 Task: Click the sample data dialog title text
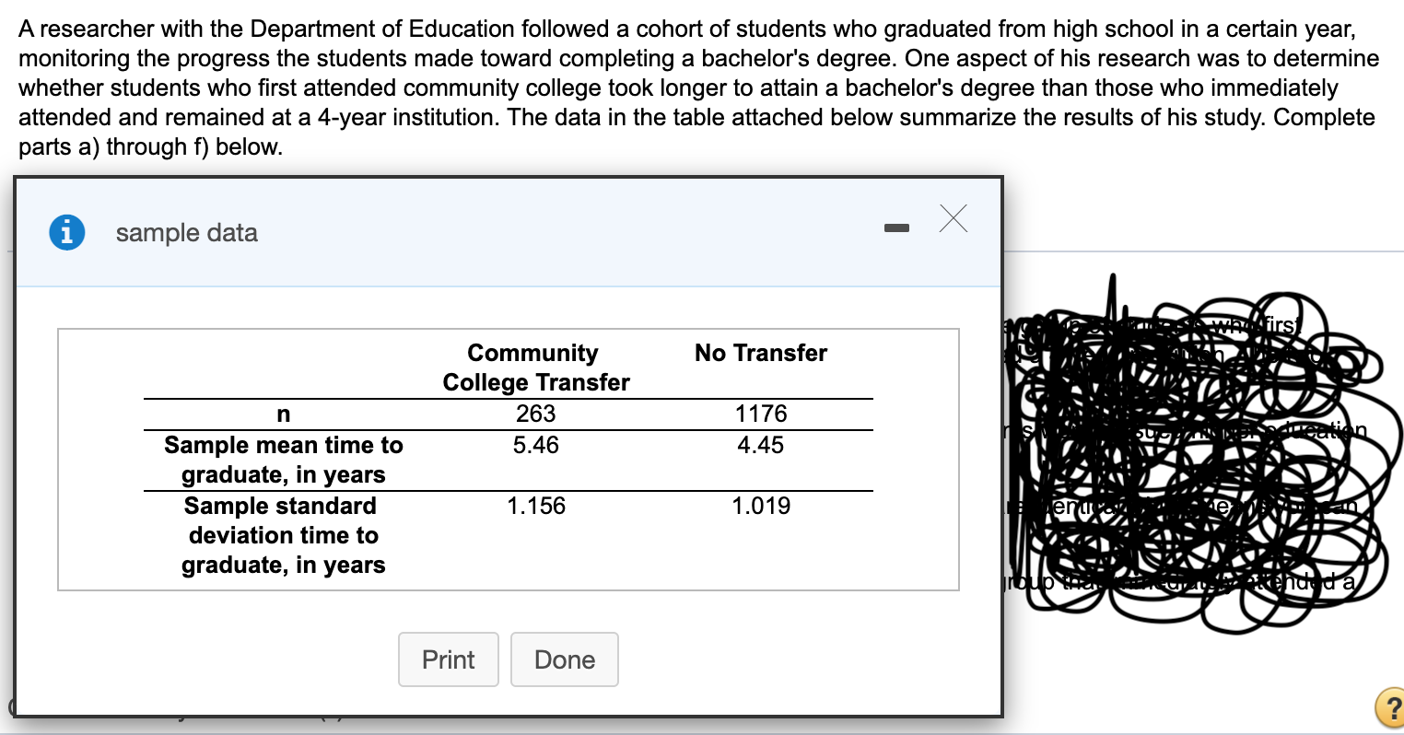tap(187, 233)
